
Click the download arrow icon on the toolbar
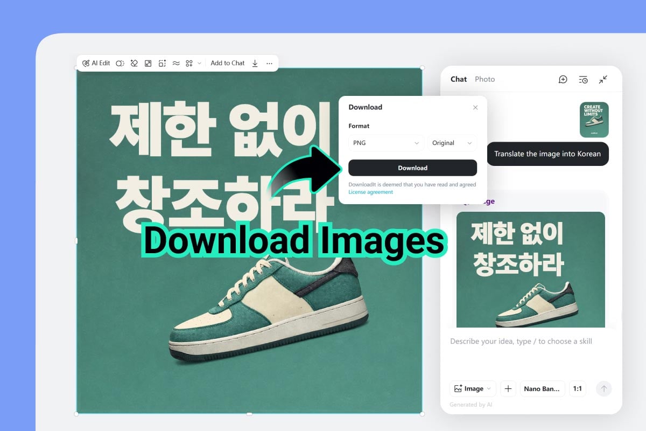(x=255, y=63)
